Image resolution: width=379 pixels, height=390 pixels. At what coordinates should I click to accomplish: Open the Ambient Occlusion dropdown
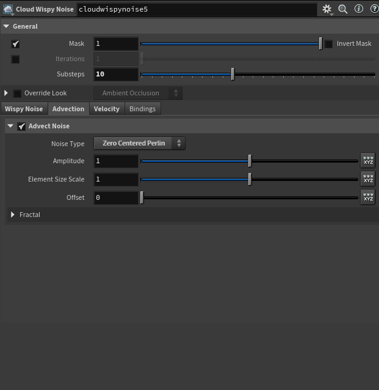pos(138,93)
